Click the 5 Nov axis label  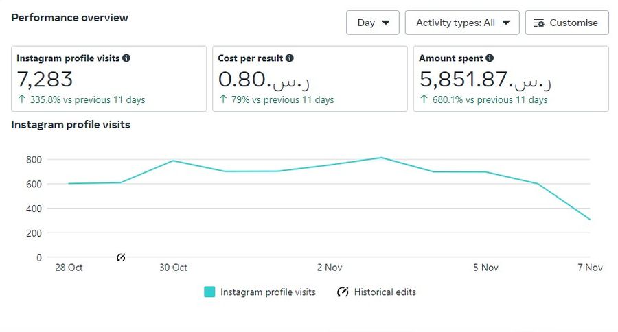[485, 268]
